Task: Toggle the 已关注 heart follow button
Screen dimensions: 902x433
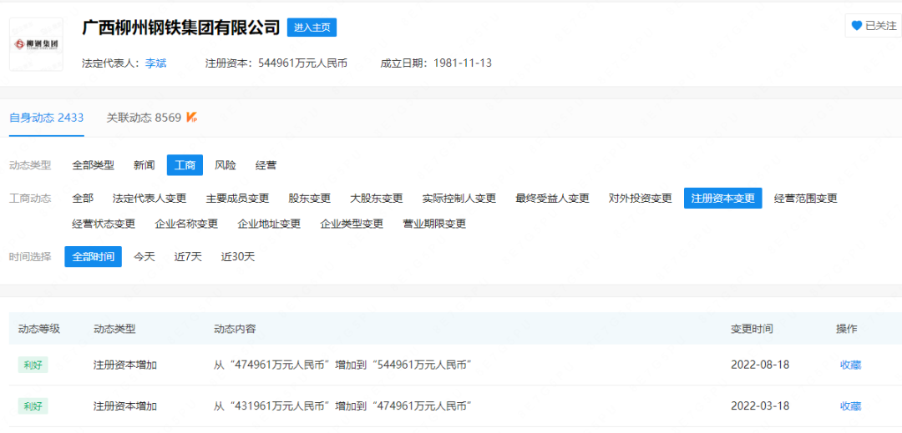Action: point(873,26)
